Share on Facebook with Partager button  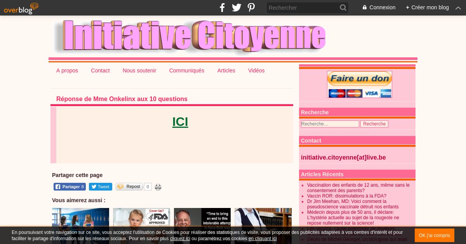70,187
